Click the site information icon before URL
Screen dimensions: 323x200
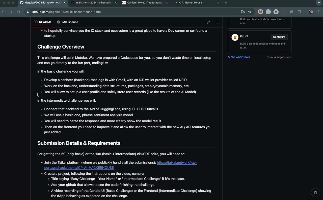(28, 12)
